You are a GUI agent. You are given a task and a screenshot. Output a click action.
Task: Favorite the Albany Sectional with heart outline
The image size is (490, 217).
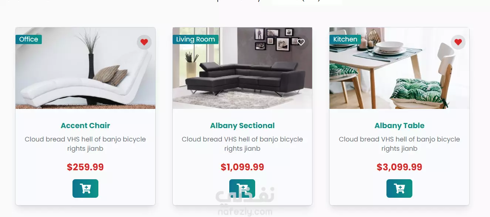301,42
